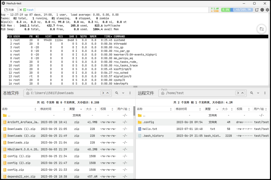
Task: Click the floating folder button over terminal
Action: [262, 29]
